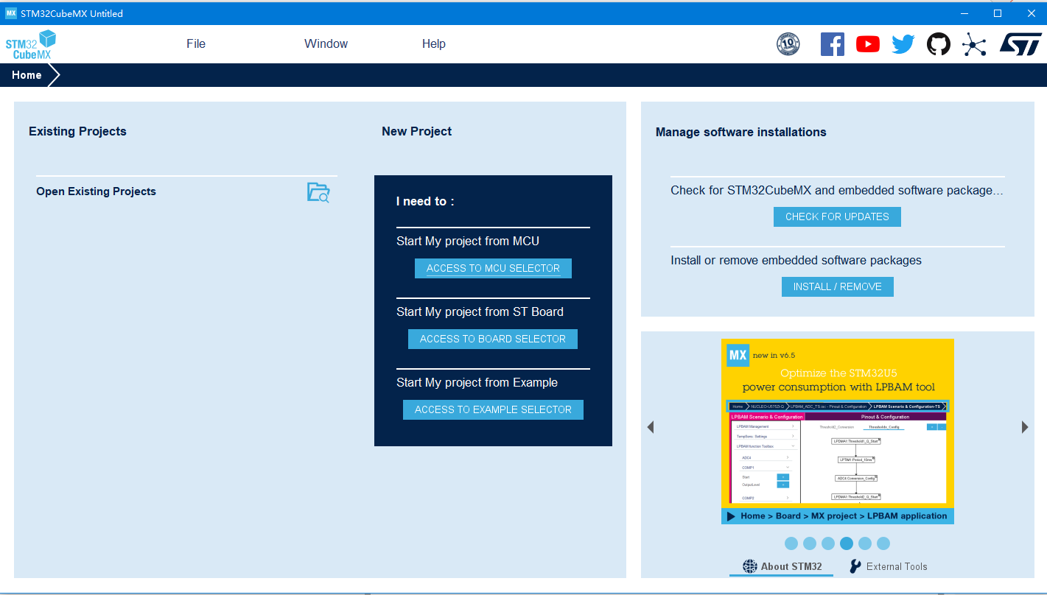
Task: Open the LPBAM tool promo banner
Action: click(x=838, y=432)
